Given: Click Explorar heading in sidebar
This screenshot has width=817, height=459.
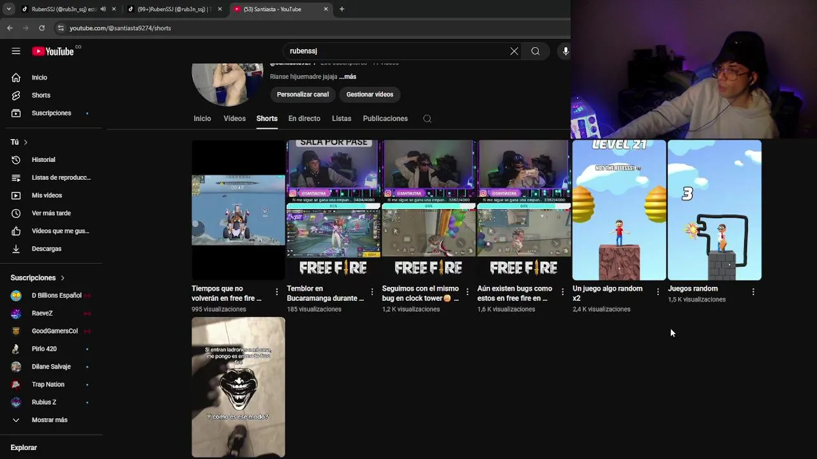Looking at the screenshot, I should pos(24,448).
